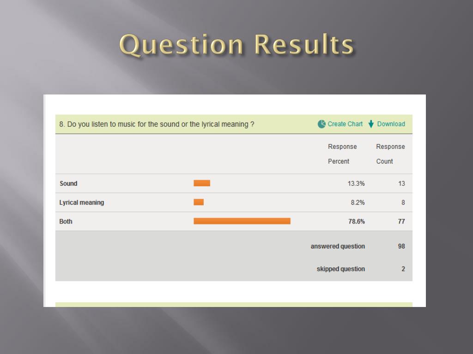Click the orange Lyrical meaning bar

199,202
